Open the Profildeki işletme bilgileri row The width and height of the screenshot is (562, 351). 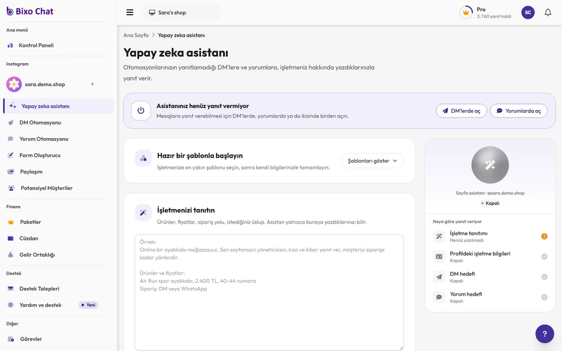tap(490, 256)
